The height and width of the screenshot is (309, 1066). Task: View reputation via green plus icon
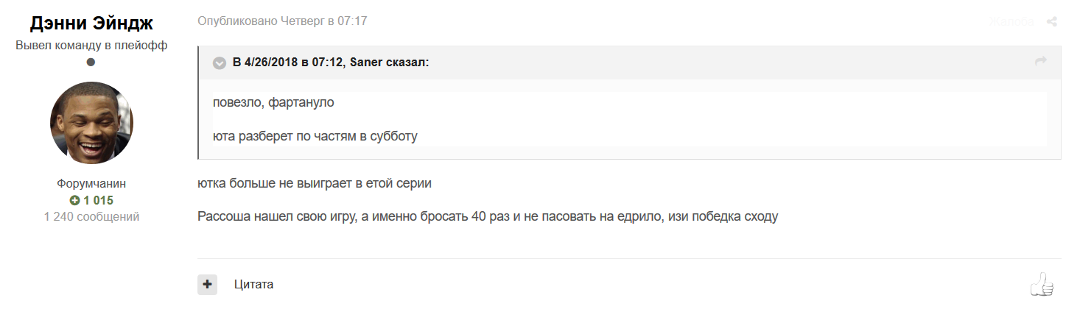coord(74,200)
